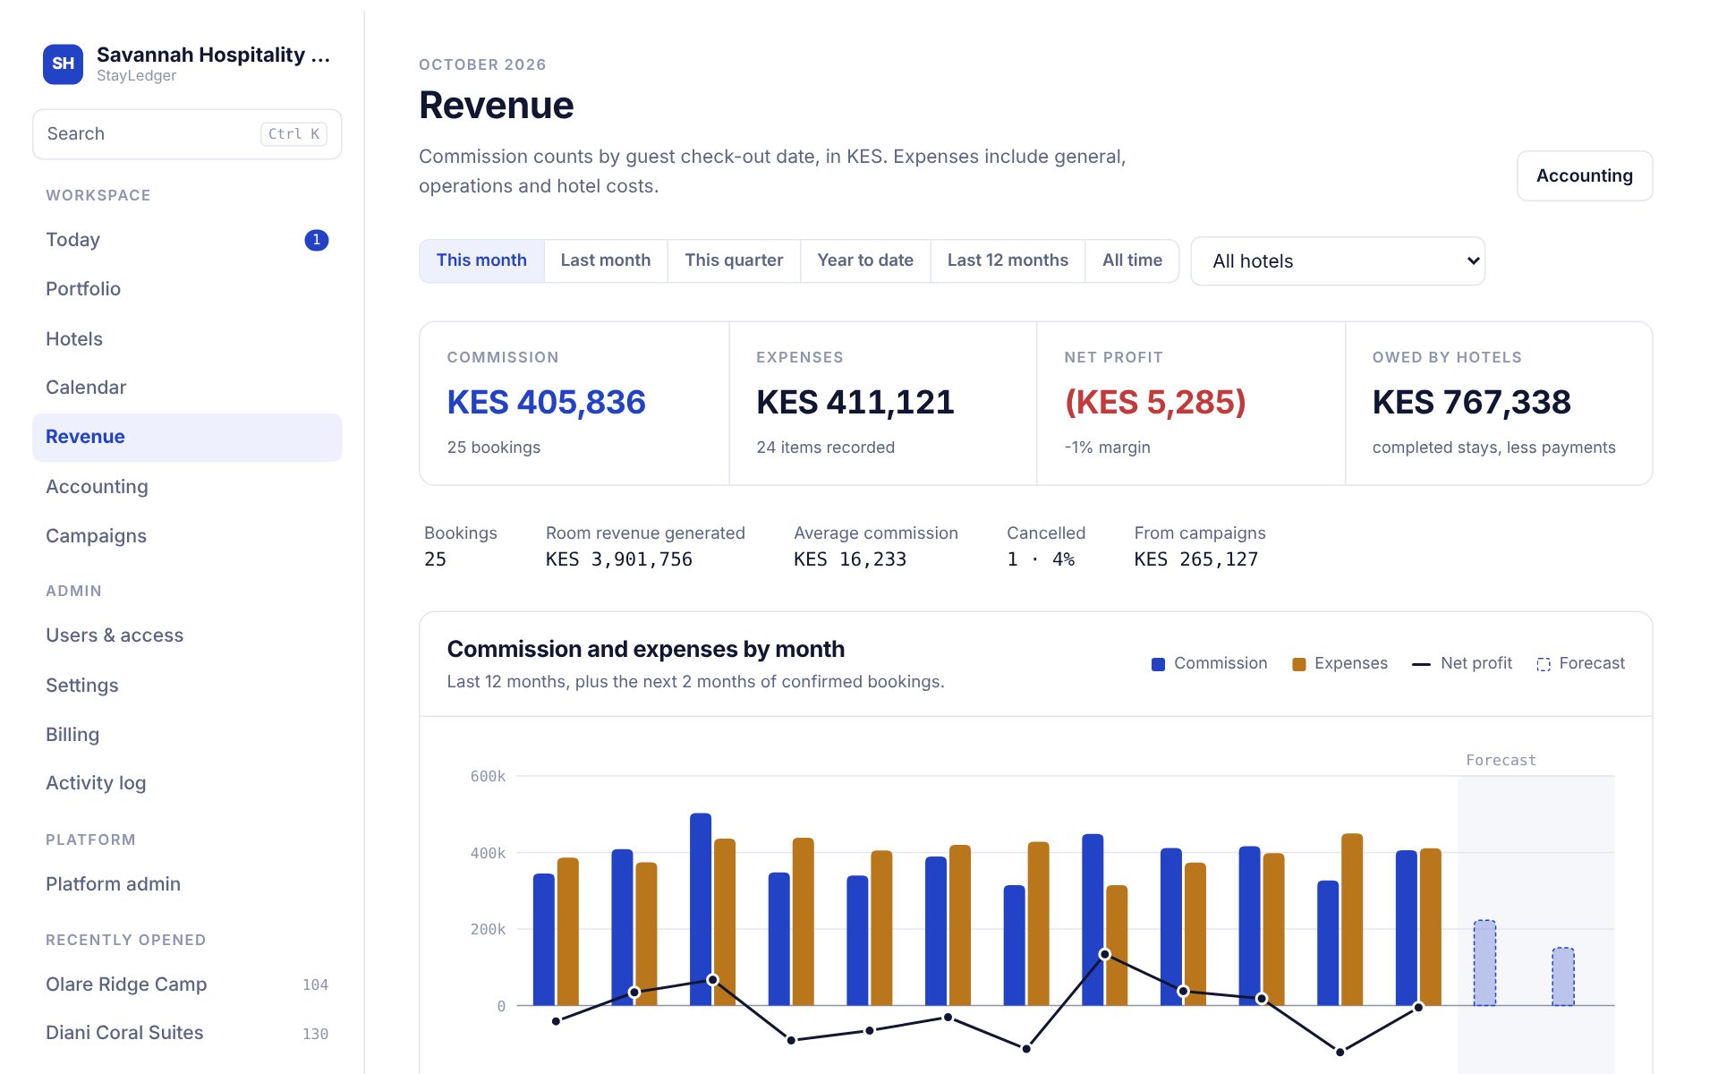Click the Savannah Hospitality workspace name
1718x1074 pixels.
213,55
